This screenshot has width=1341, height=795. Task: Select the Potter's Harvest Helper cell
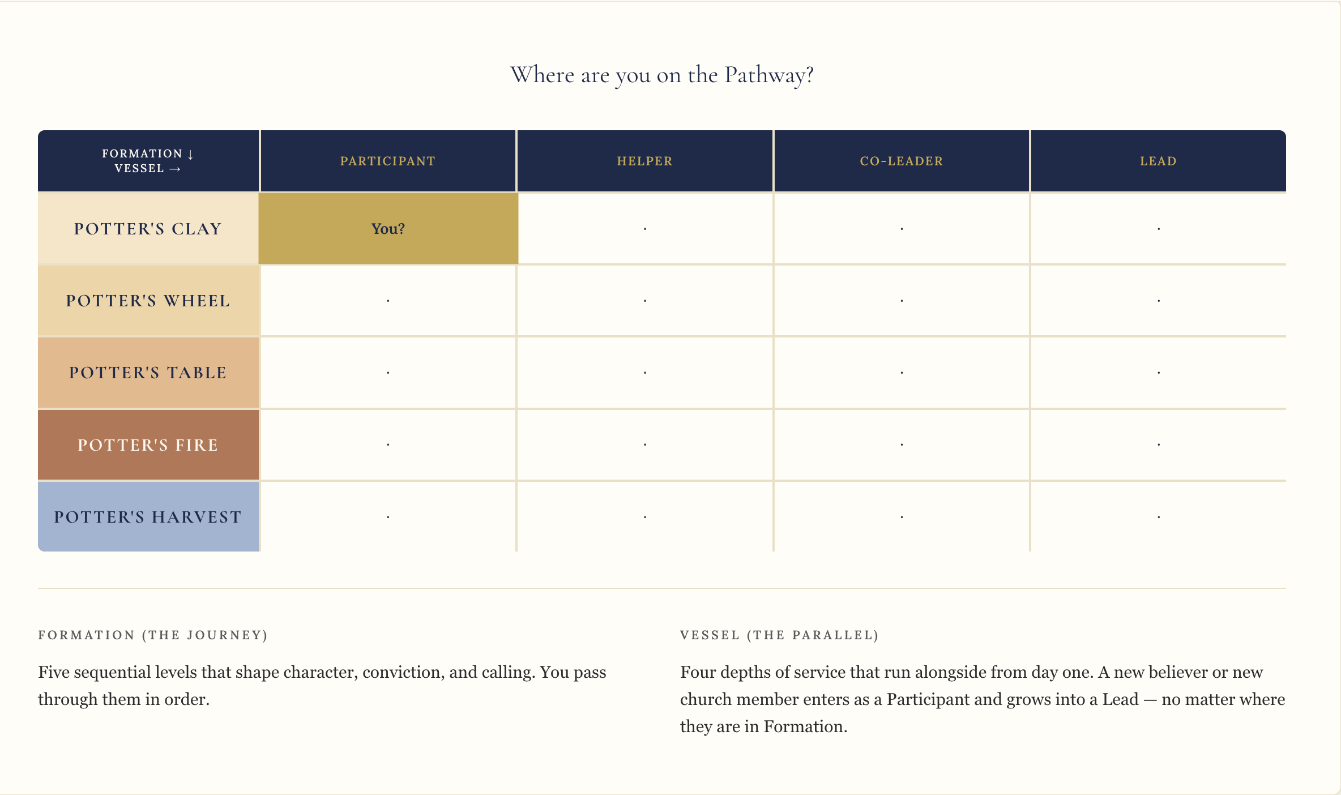[x=645, y=516]
